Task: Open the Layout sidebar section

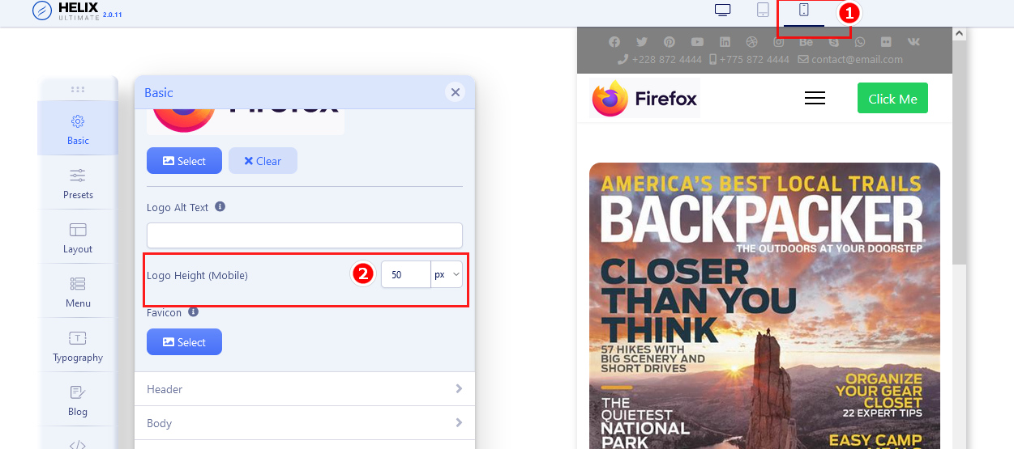Action: click(78, 237)
